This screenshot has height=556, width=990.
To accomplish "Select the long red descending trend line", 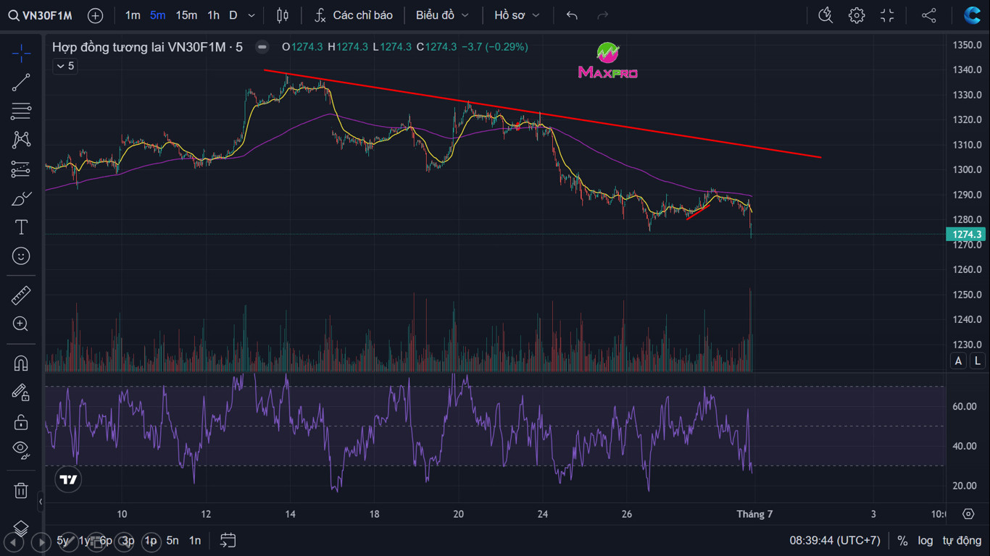I will 542,113.
